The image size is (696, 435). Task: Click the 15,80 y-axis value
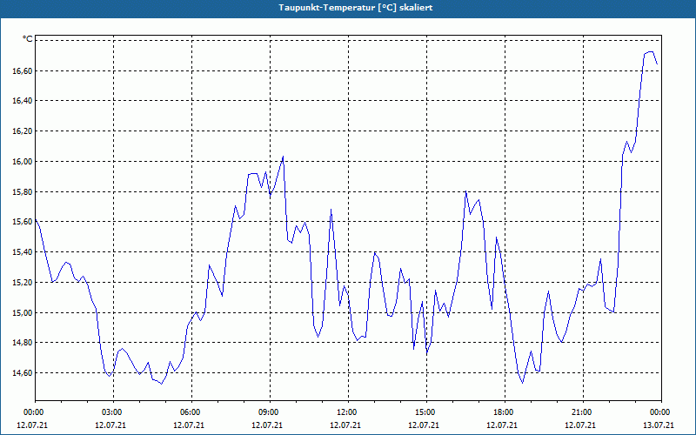coord(23,192)
